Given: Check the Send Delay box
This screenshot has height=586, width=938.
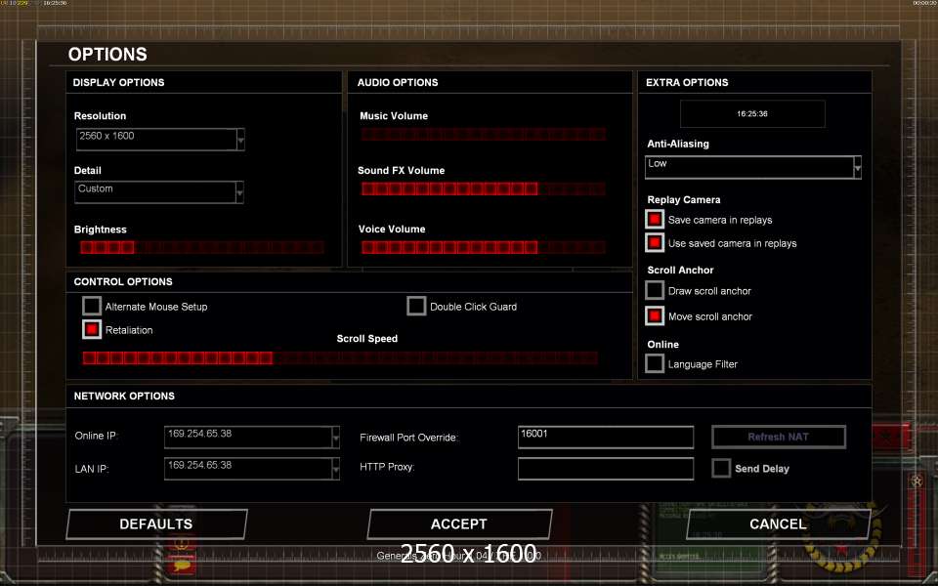Looking at the screenshot, I should click(x=721, y=468).
